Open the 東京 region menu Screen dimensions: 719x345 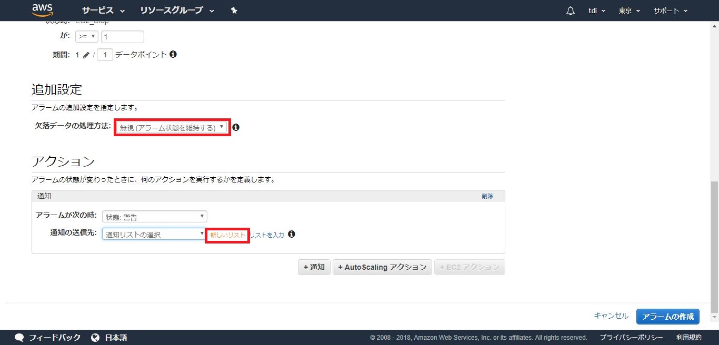(x=629, y=11)
